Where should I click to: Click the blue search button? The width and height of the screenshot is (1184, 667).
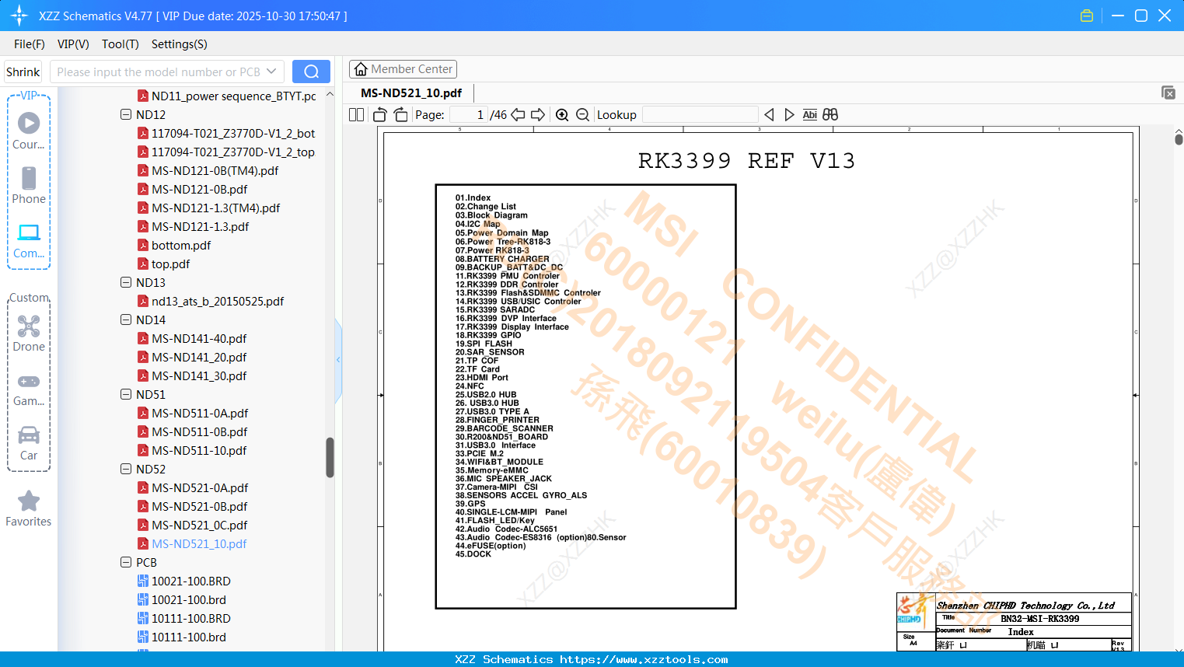(x=311, y=72)
